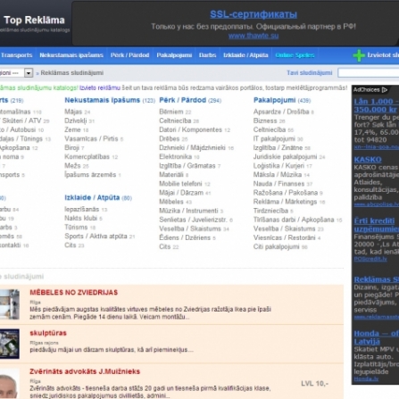Open the Mēbeles no Zviedrijas listing thumbnail

10,304
